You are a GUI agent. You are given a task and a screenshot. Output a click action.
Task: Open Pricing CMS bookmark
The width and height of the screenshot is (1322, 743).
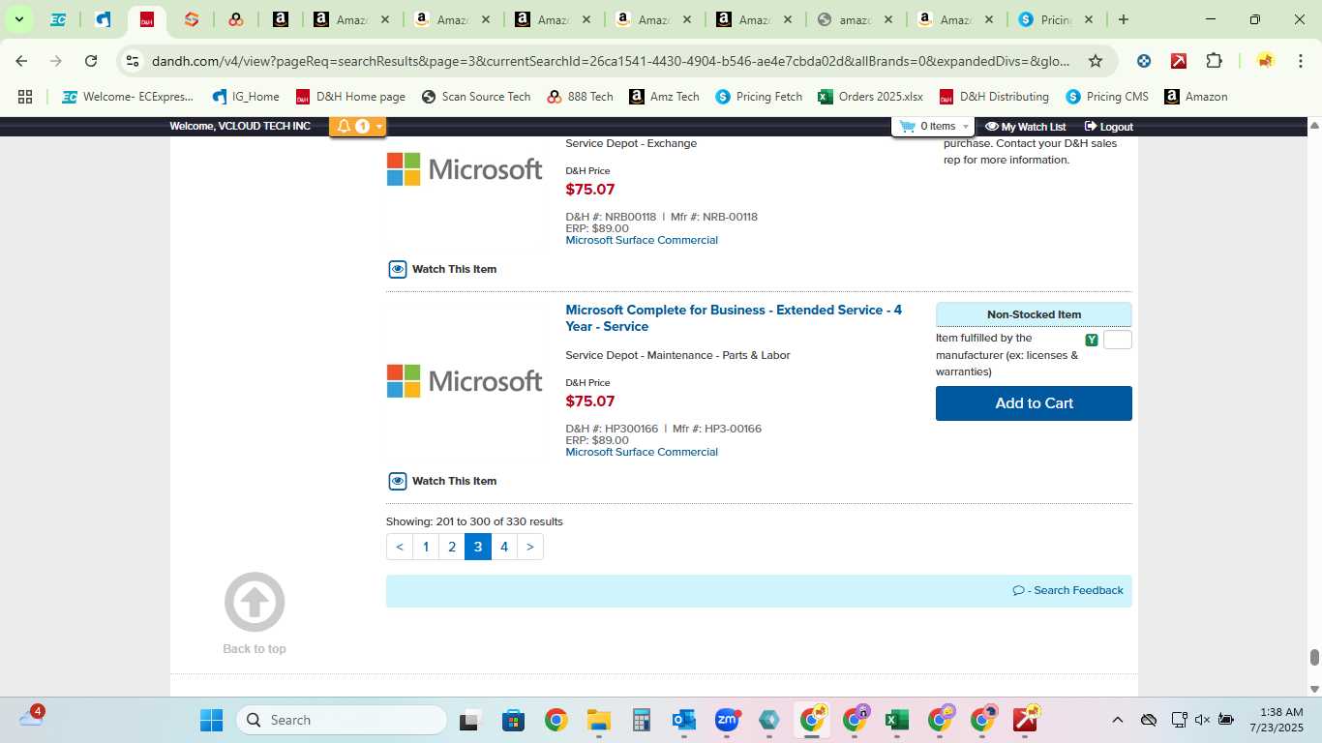pos(1107,97)
